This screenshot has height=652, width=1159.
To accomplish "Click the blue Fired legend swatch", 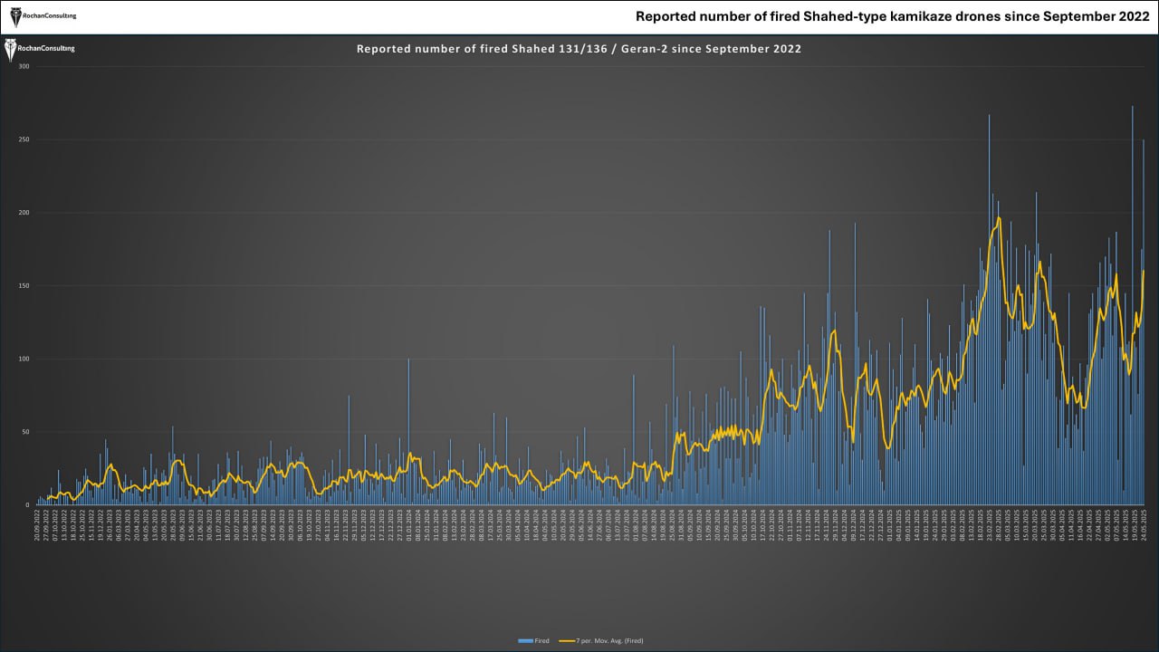I will tap(525, 641).
